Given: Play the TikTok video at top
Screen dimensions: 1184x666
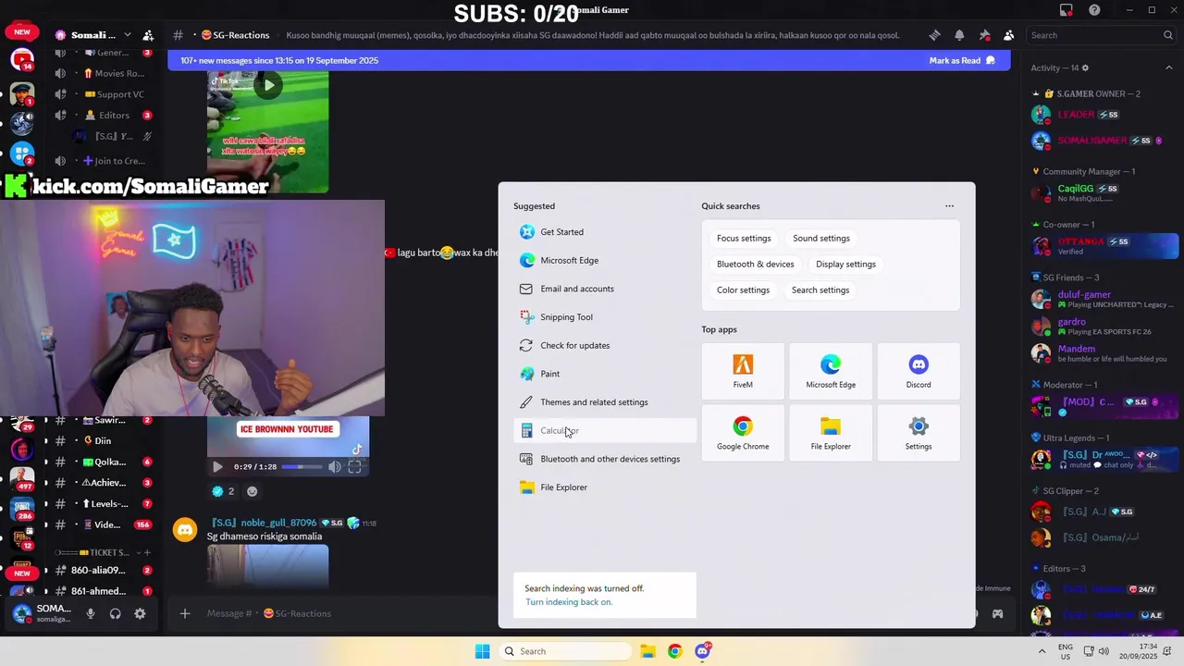Looking at the screenshot, I should pos(268,86).
